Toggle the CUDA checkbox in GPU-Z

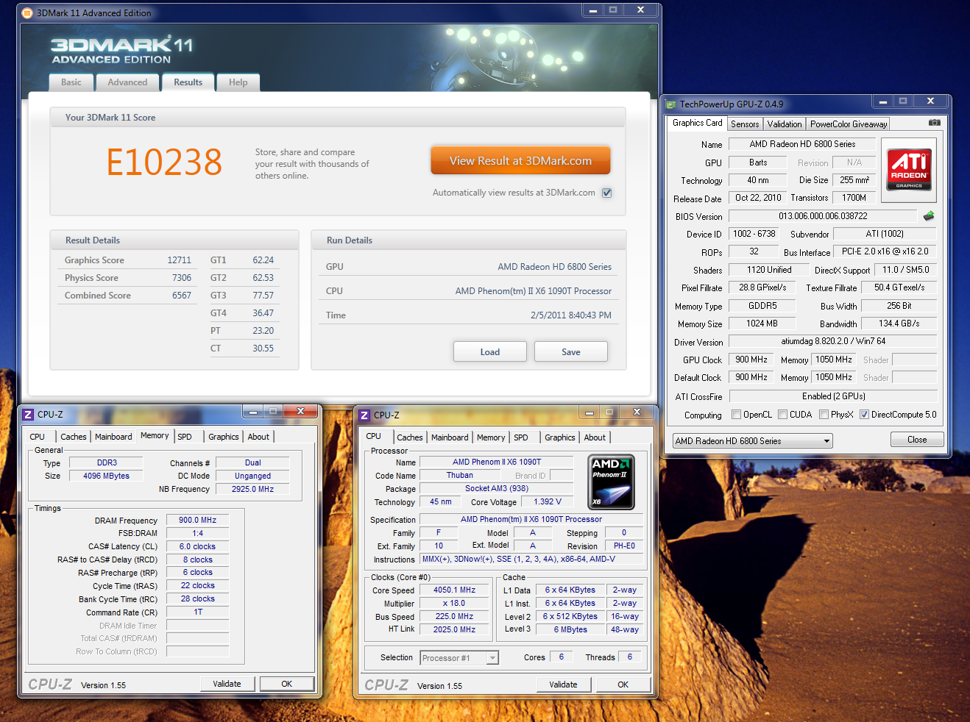[x=782, y=415]
